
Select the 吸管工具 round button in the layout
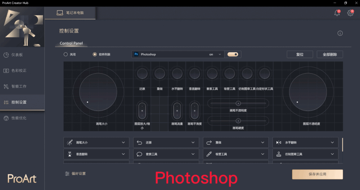pos(229,74)
